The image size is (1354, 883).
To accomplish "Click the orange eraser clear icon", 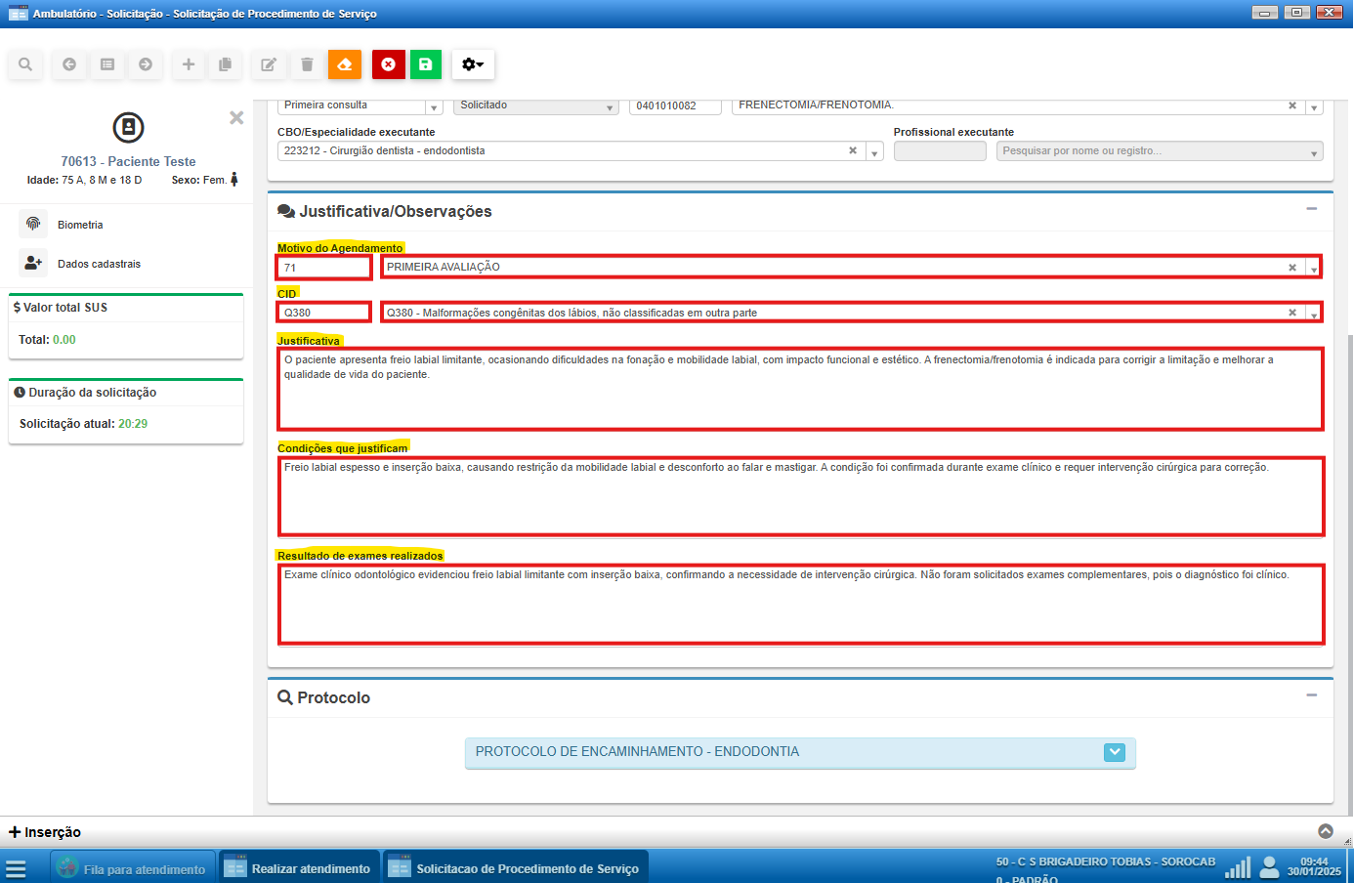I will pos(345,64).
